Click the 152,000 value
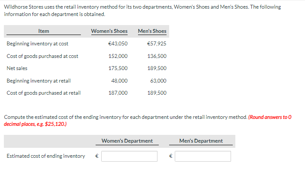 click(x=118, y=56)
